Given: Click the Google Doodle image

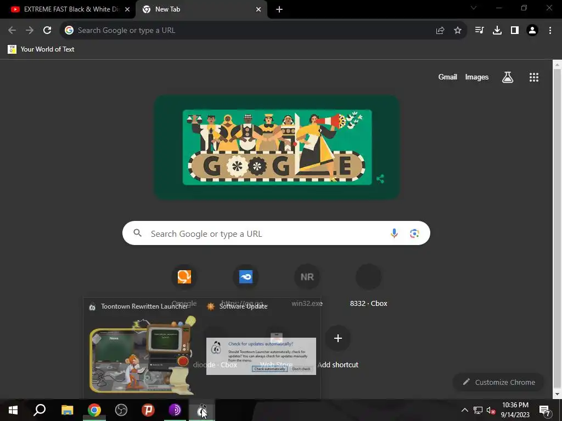Looking at the screenshot, I should pos(277,147).
